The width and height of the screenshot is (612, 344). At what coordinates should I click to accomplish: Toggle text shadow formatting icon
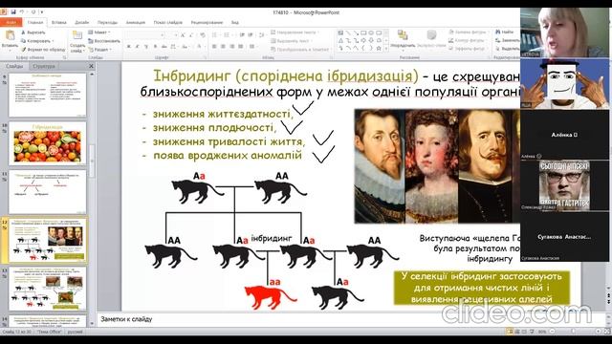pyautogui.click(x=155, y=47)
